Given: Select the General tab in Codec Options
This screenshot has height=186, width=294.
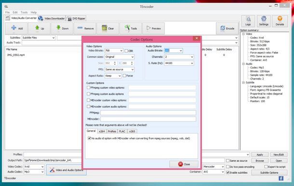Looking at the screenshot, I should coord(91,131).
